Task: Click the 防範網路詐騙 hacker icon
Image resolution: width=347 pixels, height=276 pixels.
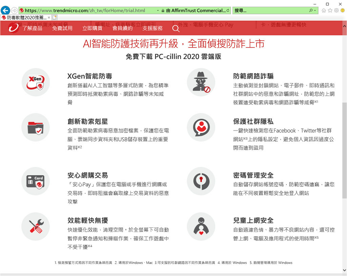Action: click(201, 82)
